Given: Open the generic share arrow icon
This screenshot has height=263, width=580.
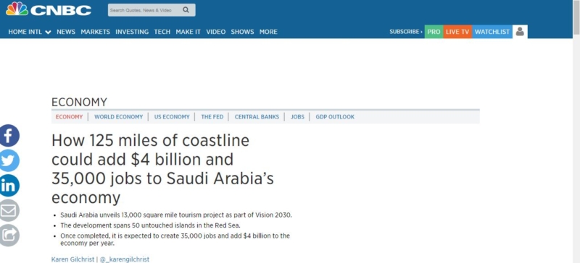Looking at the screenshot, I should click(9, 236).
